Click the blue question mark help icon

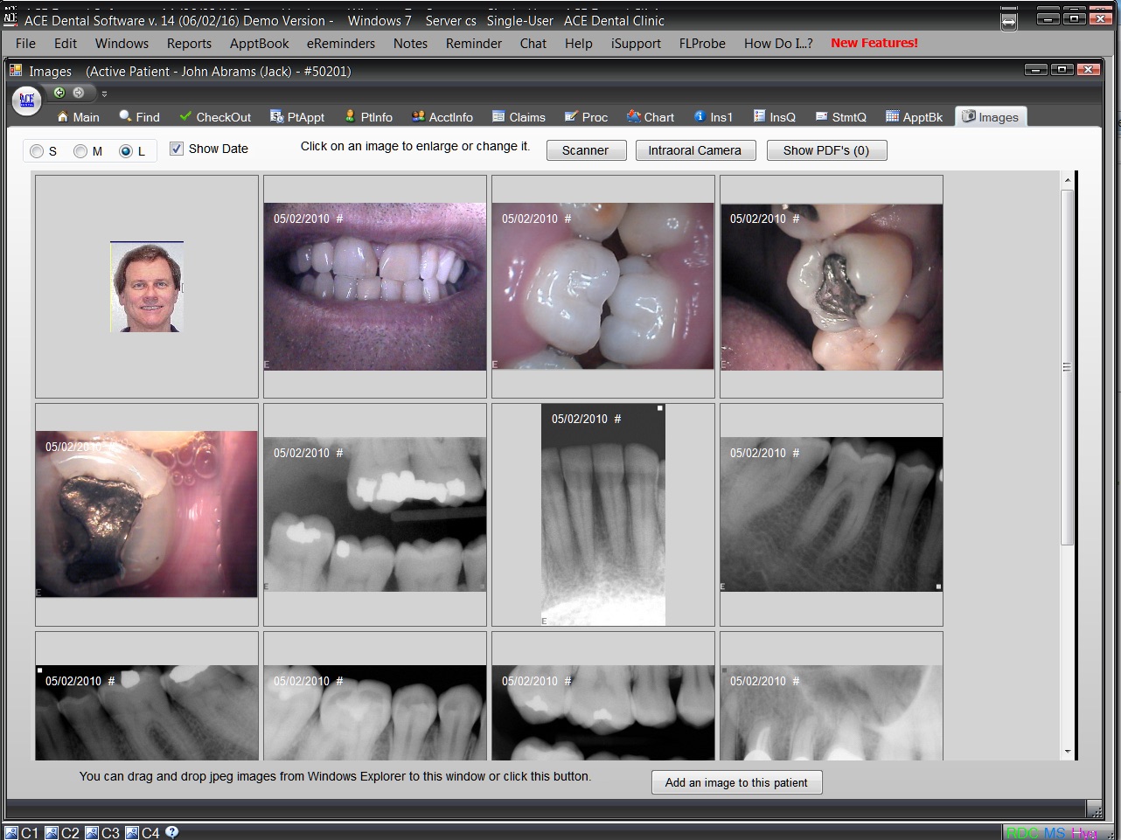coord(172,832)
